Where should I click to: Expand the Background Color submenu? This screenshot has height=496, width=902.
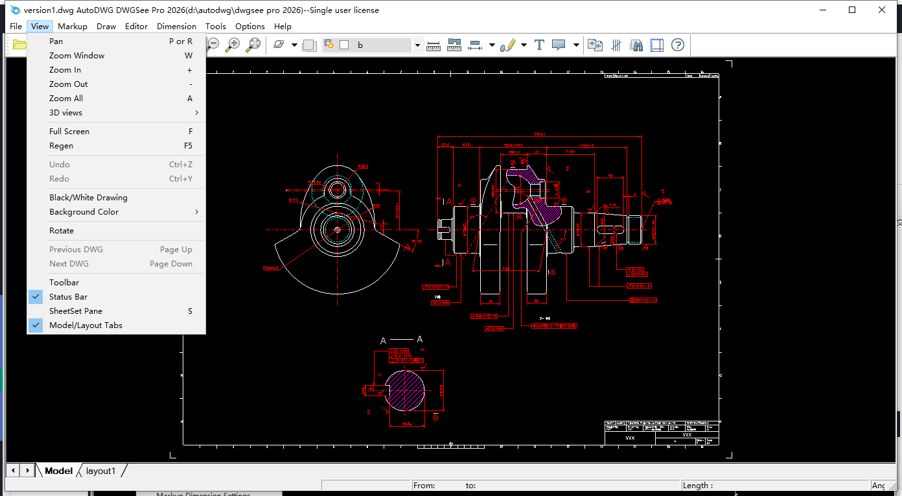coord(117,212)
